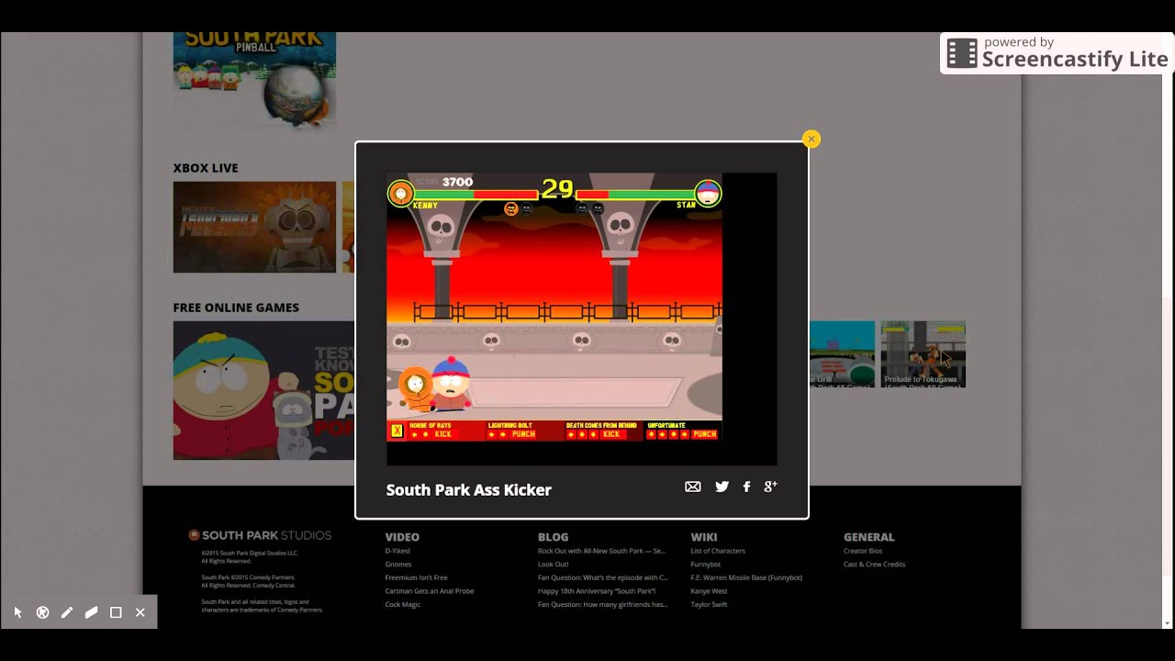Click the Kenny character in the arena

(415, 387)
